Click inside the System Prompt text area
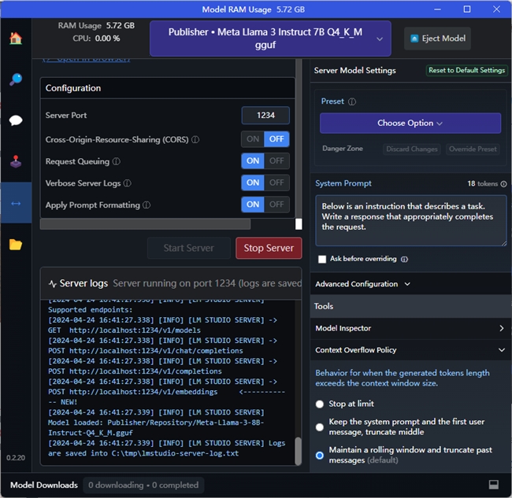This screenshot has height=498, width=512. [x=410, y=220]
